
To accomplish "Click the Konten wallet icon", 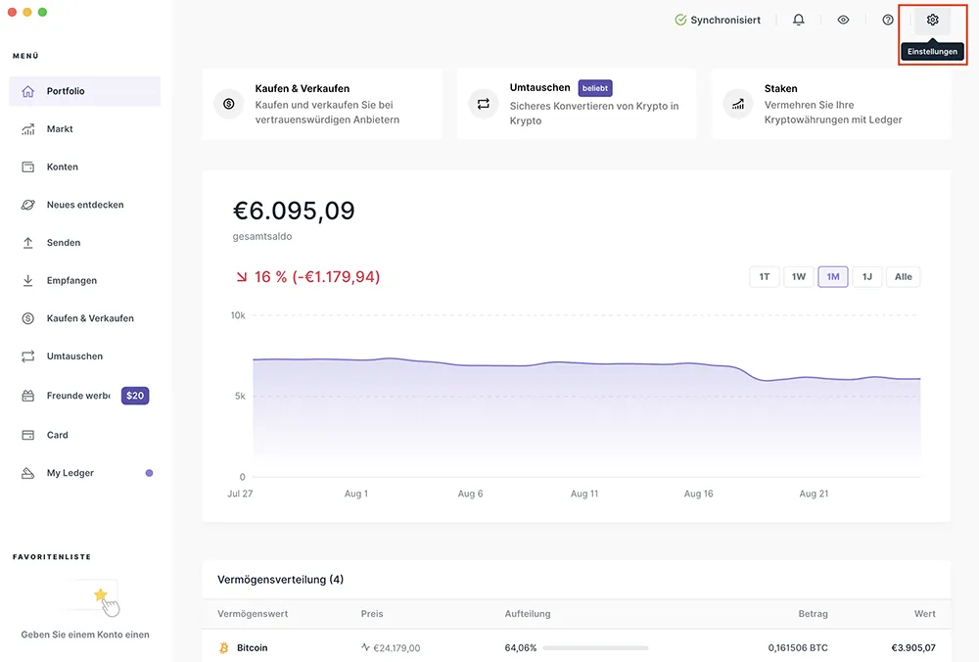I will 28,166.
